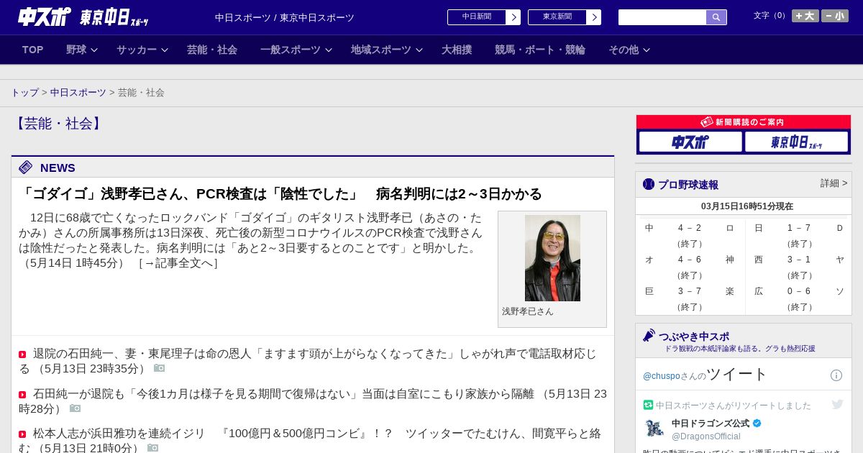Open the つぶやき中スポ heading

(693, 337)
